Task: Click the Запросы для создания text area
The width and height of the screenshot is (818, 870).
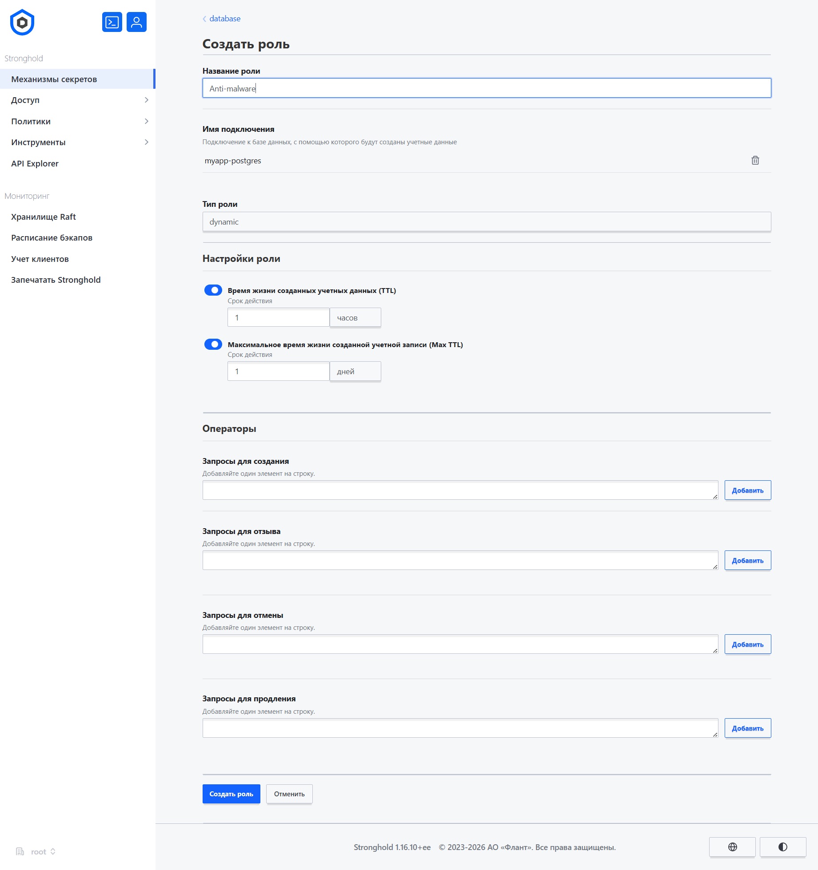Action: (460, 490)
